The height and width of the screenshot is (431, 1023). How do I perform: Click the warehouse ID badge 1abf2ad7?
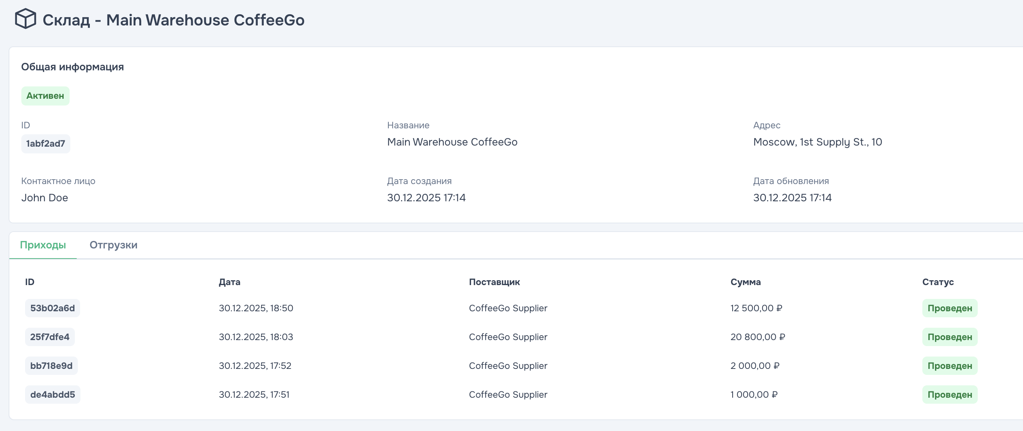click(46, 144)
